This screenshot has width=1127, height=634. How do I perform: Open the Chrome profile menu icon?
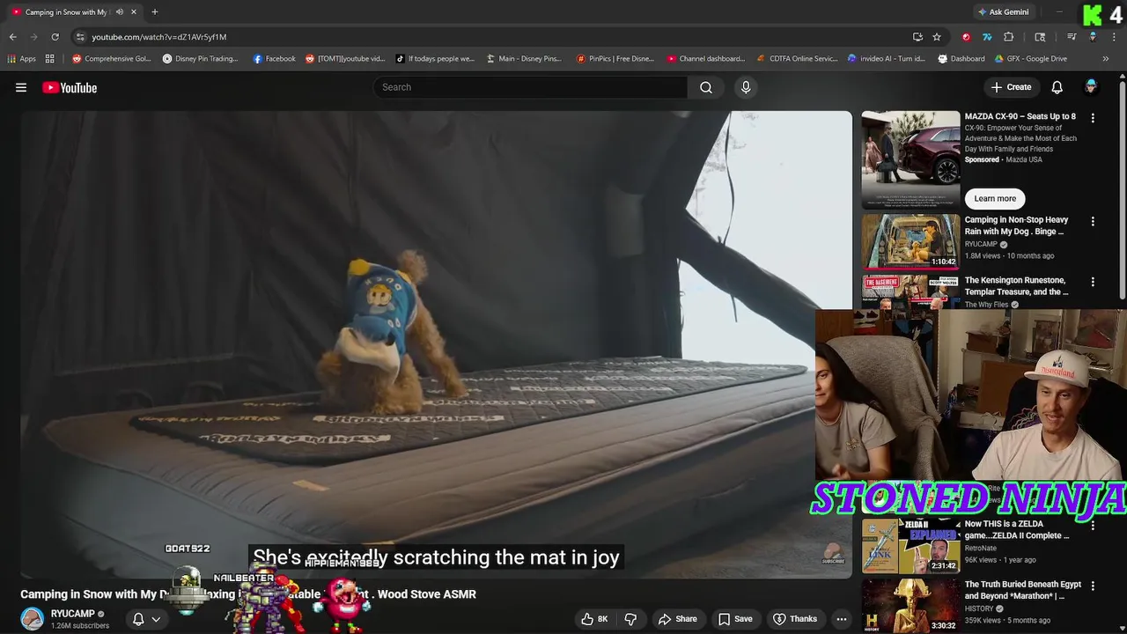coord(1093,37)
